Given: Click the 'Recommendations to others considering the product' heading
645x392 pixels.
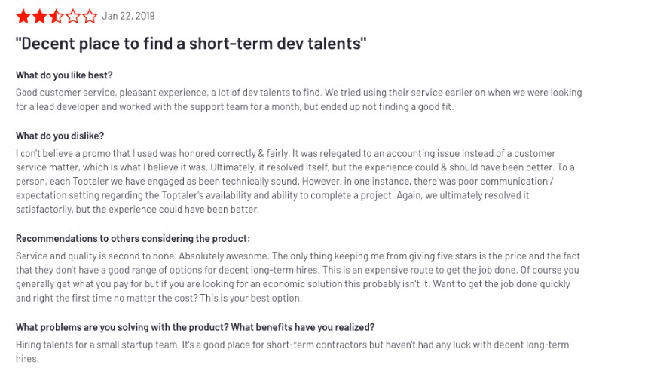Looking at the screenshot, I should [133, 238].
